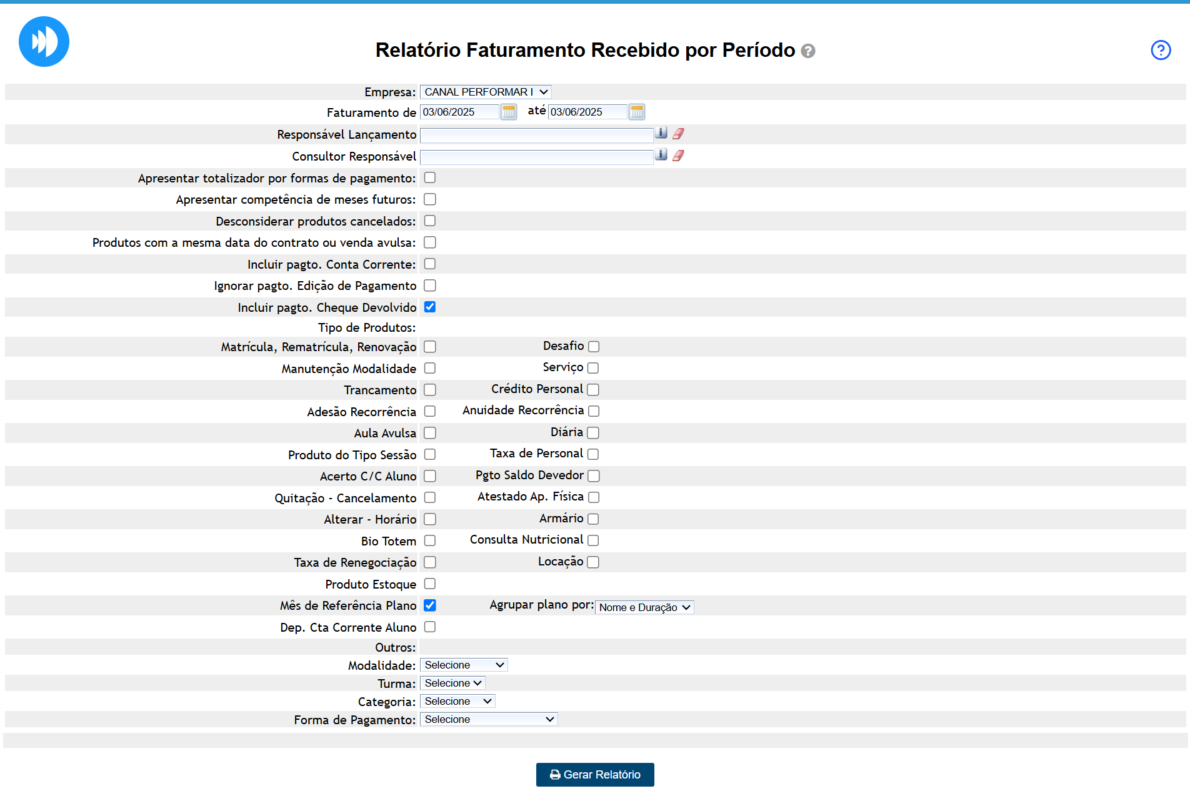Enable totalizador por formas de pagamento checkbox
1190x801 pixels.
pyautogui.click(x=430, y=178)
